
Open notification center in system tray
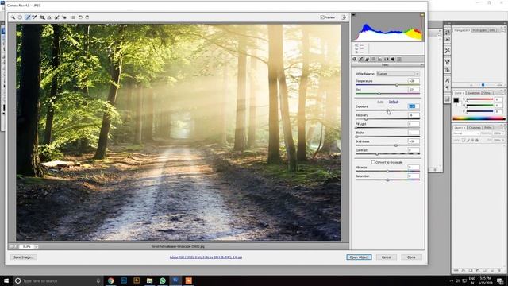(x=501, y=280)
